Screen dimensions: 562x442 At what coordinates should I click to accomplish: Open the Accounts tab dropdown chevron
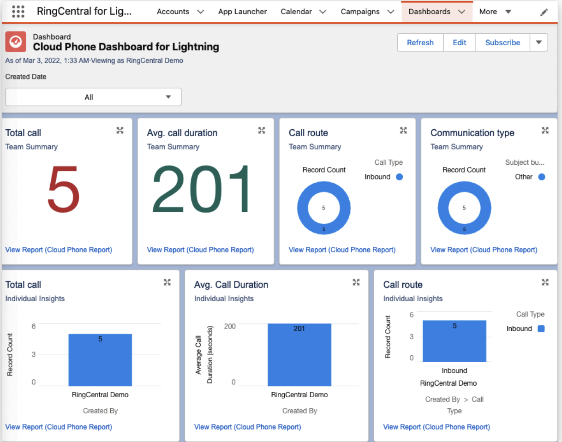[200, 12]
